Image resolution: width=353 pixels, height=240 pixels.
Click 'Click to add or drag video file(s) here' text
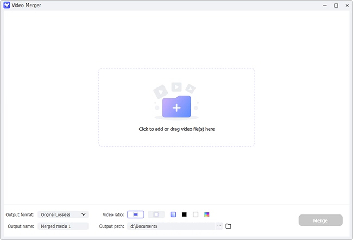coord(177,129)
